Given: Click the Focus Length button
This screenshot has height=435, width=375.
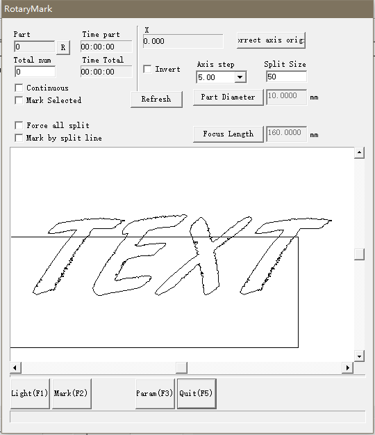Looking at the screenshot, I should (228, 134).
